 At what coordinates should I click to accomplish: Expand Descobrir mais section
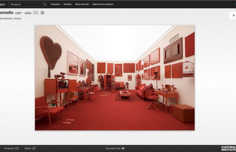click(113, 148)
